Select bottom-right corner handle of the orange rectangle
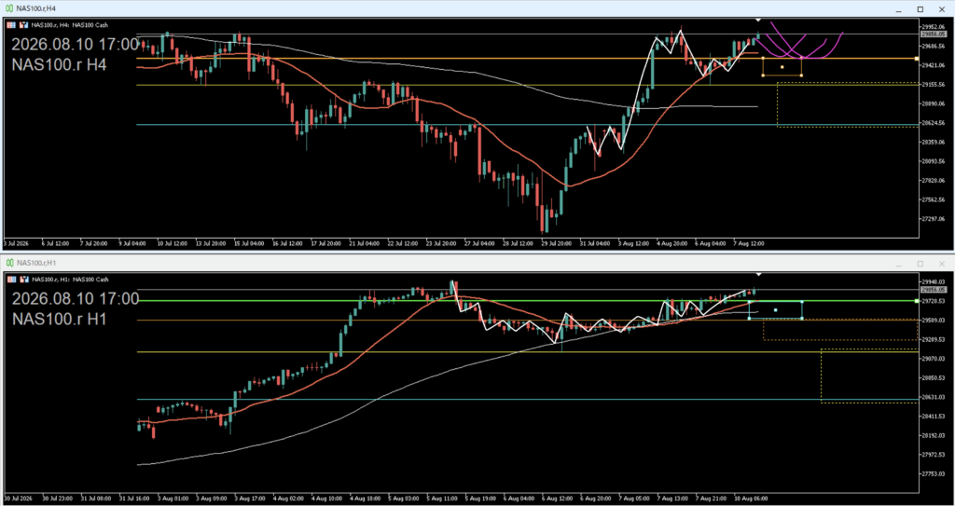 801,75
